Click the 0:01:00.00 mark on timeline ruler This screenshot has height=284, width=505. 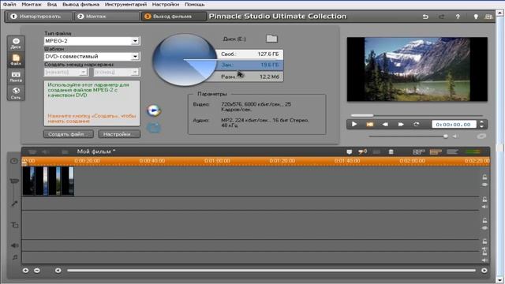click(217, 161)
